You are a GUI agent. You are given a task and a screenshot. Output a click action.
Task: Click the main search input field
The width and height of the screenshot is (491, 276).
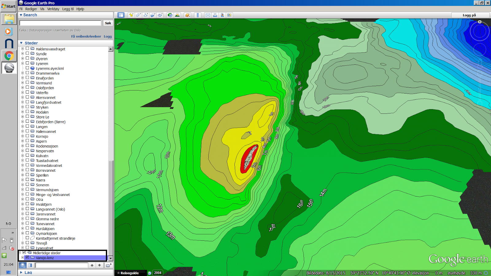click(x=60, y=23)
